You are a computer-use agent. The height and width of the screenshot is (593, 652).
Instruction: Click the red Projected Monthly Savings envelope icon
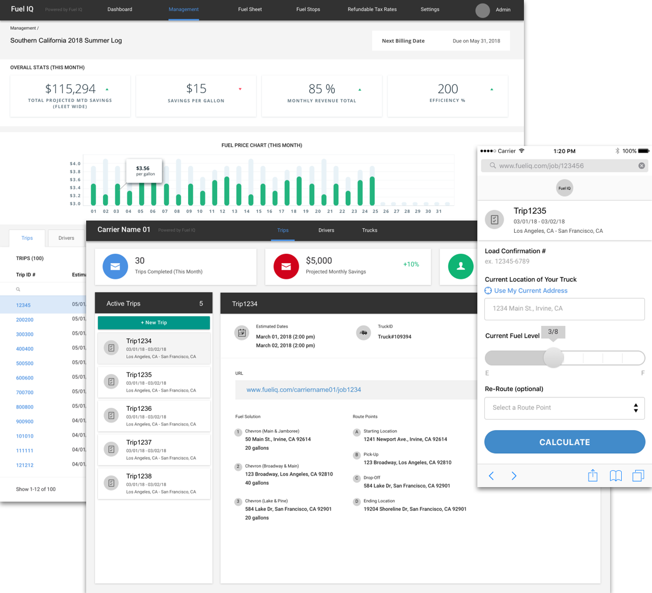[x=286, y=266]
